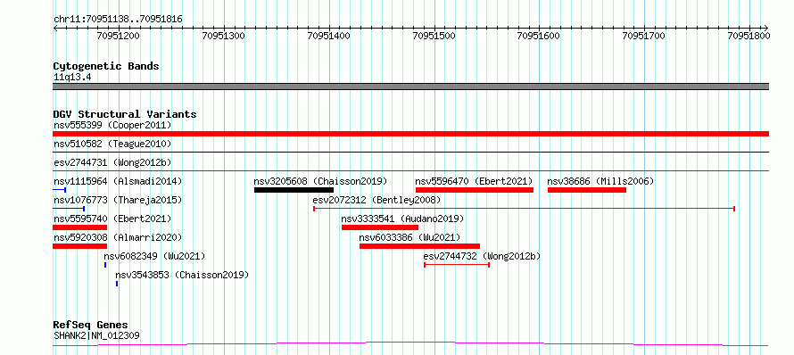
Task: Select the 11q13.4 band label
Action: pos(72,78)
